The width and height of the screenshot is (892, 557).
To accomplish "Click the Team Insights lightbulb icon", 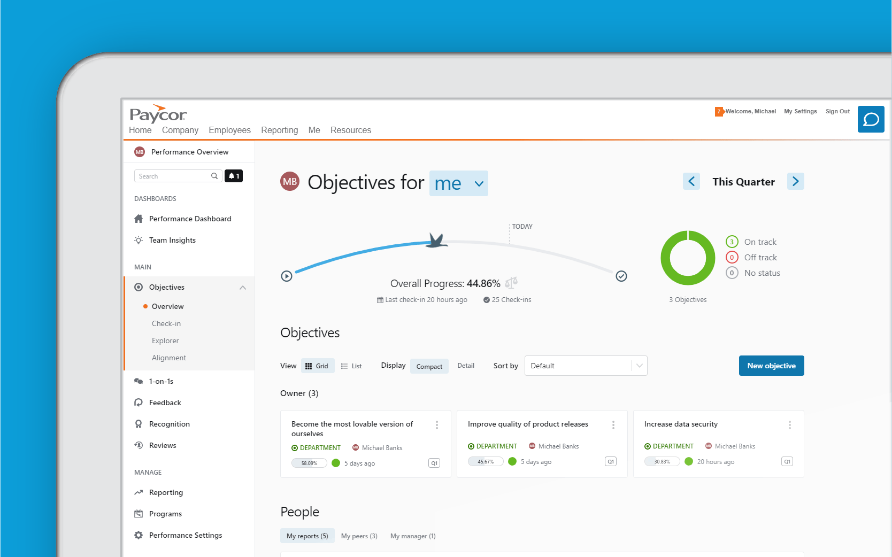I will 139,240.
